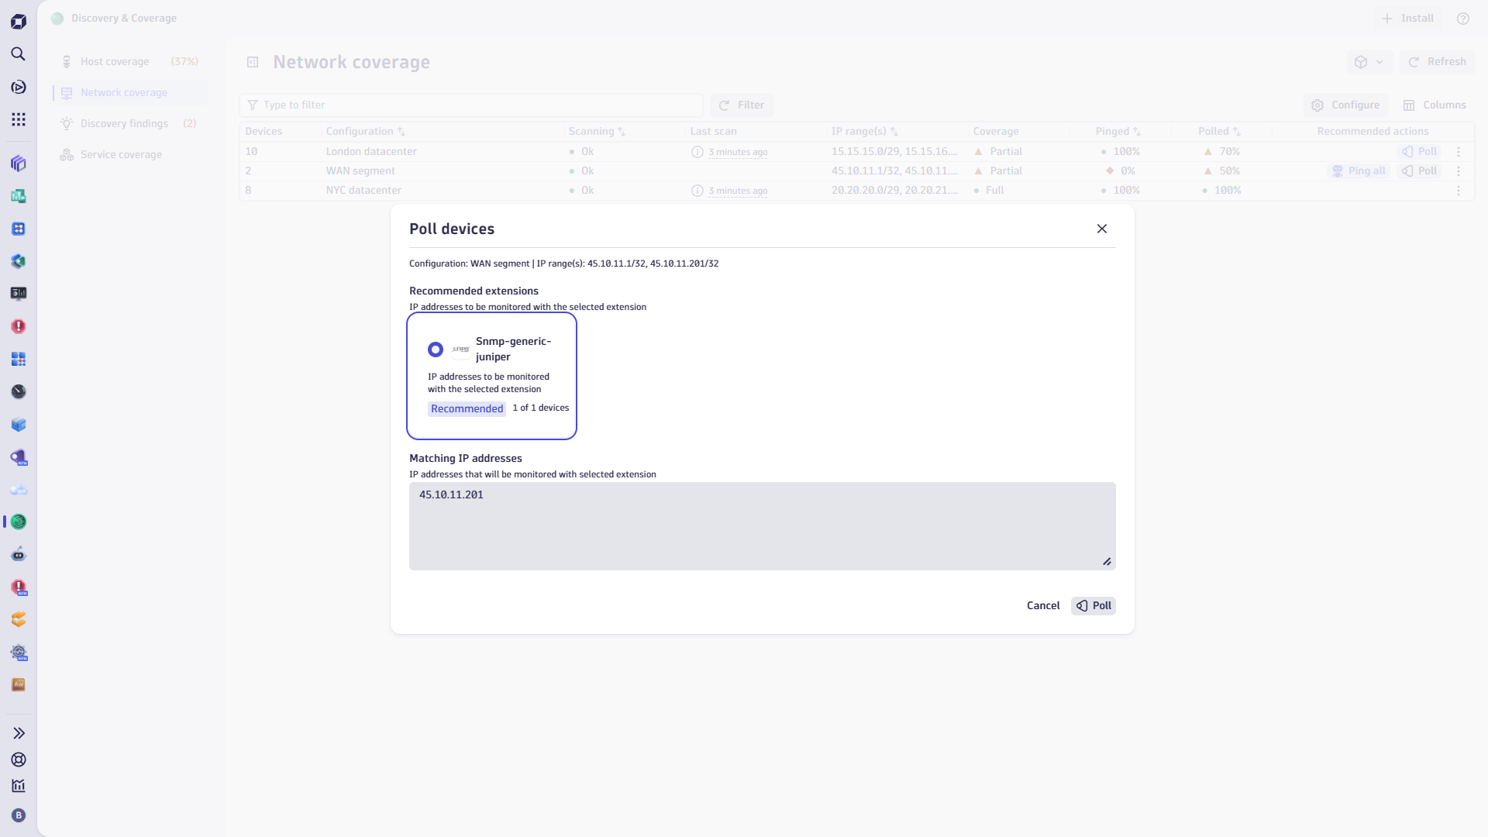This screenshot has height=837, width=1488.
Task: Open the cube dropdown next to Refresh
Action: pos(1369,62)
